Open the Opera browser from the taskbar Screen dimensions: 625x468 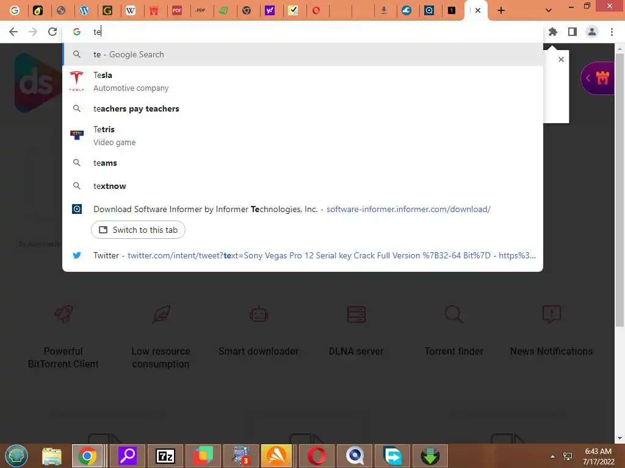(x=316, y=456)
